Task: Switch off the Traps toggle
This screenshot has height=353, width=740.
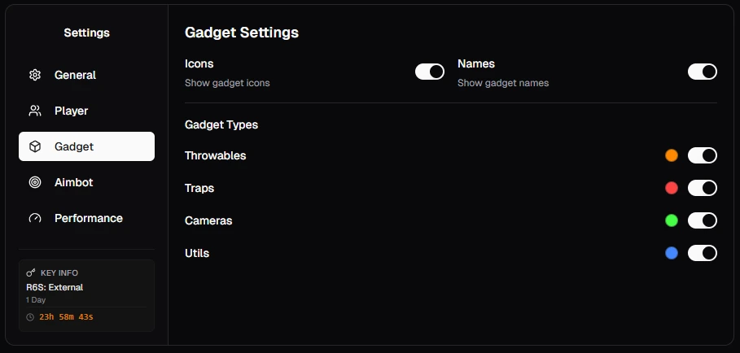Action: tap(703, 188)
